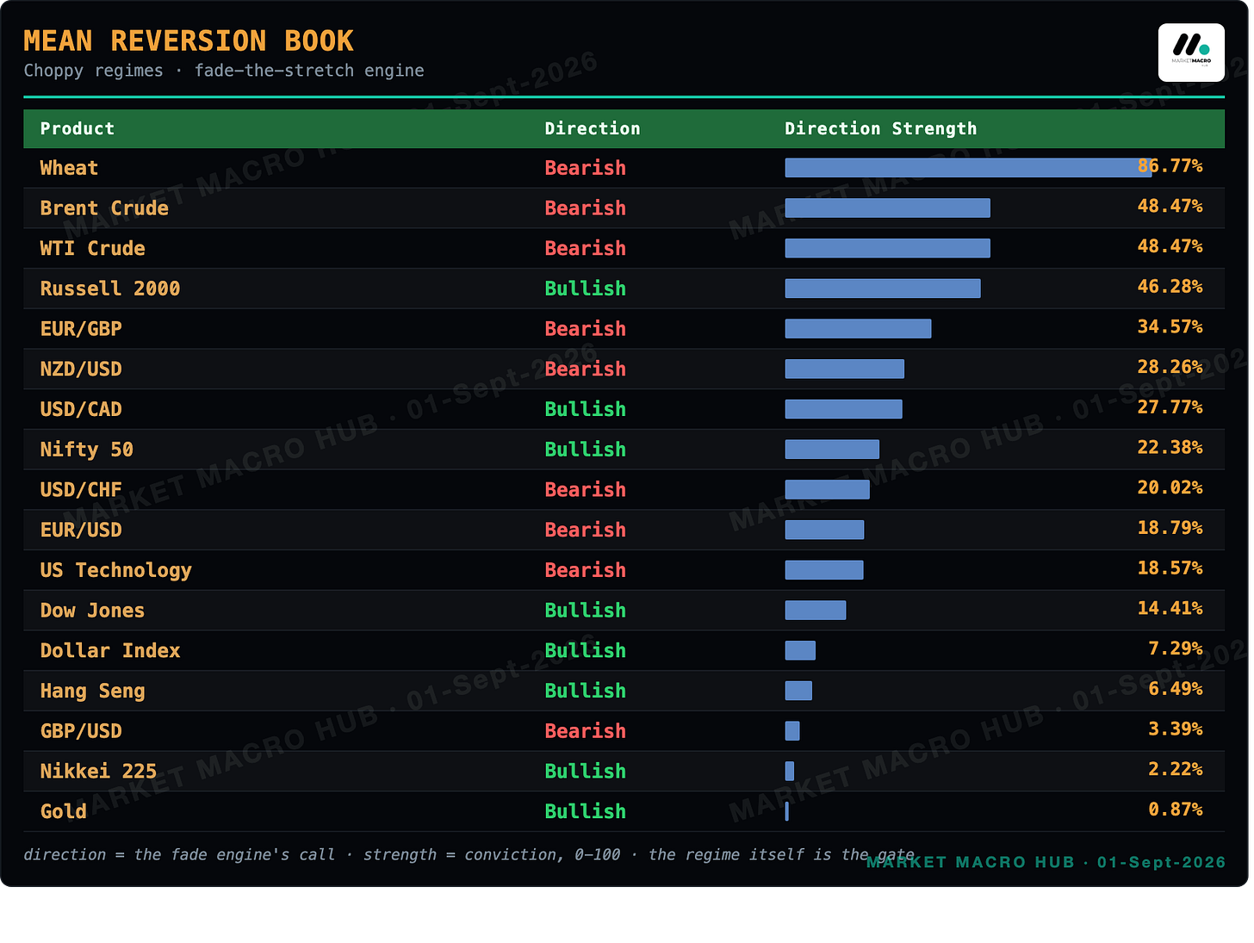1254x943 pixels.
Task: Select the EUR/GBP product name
Action: pyautogui.click(x=81, y=329)
